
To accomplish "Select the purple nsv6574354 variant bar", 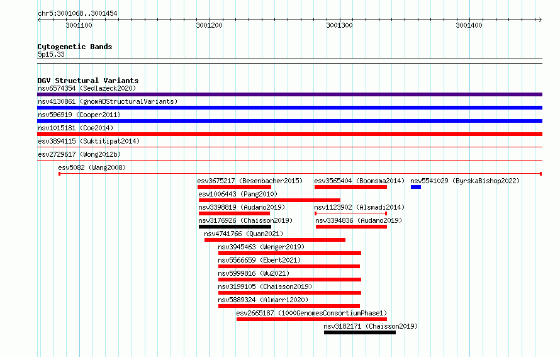I will pos(289,94).
